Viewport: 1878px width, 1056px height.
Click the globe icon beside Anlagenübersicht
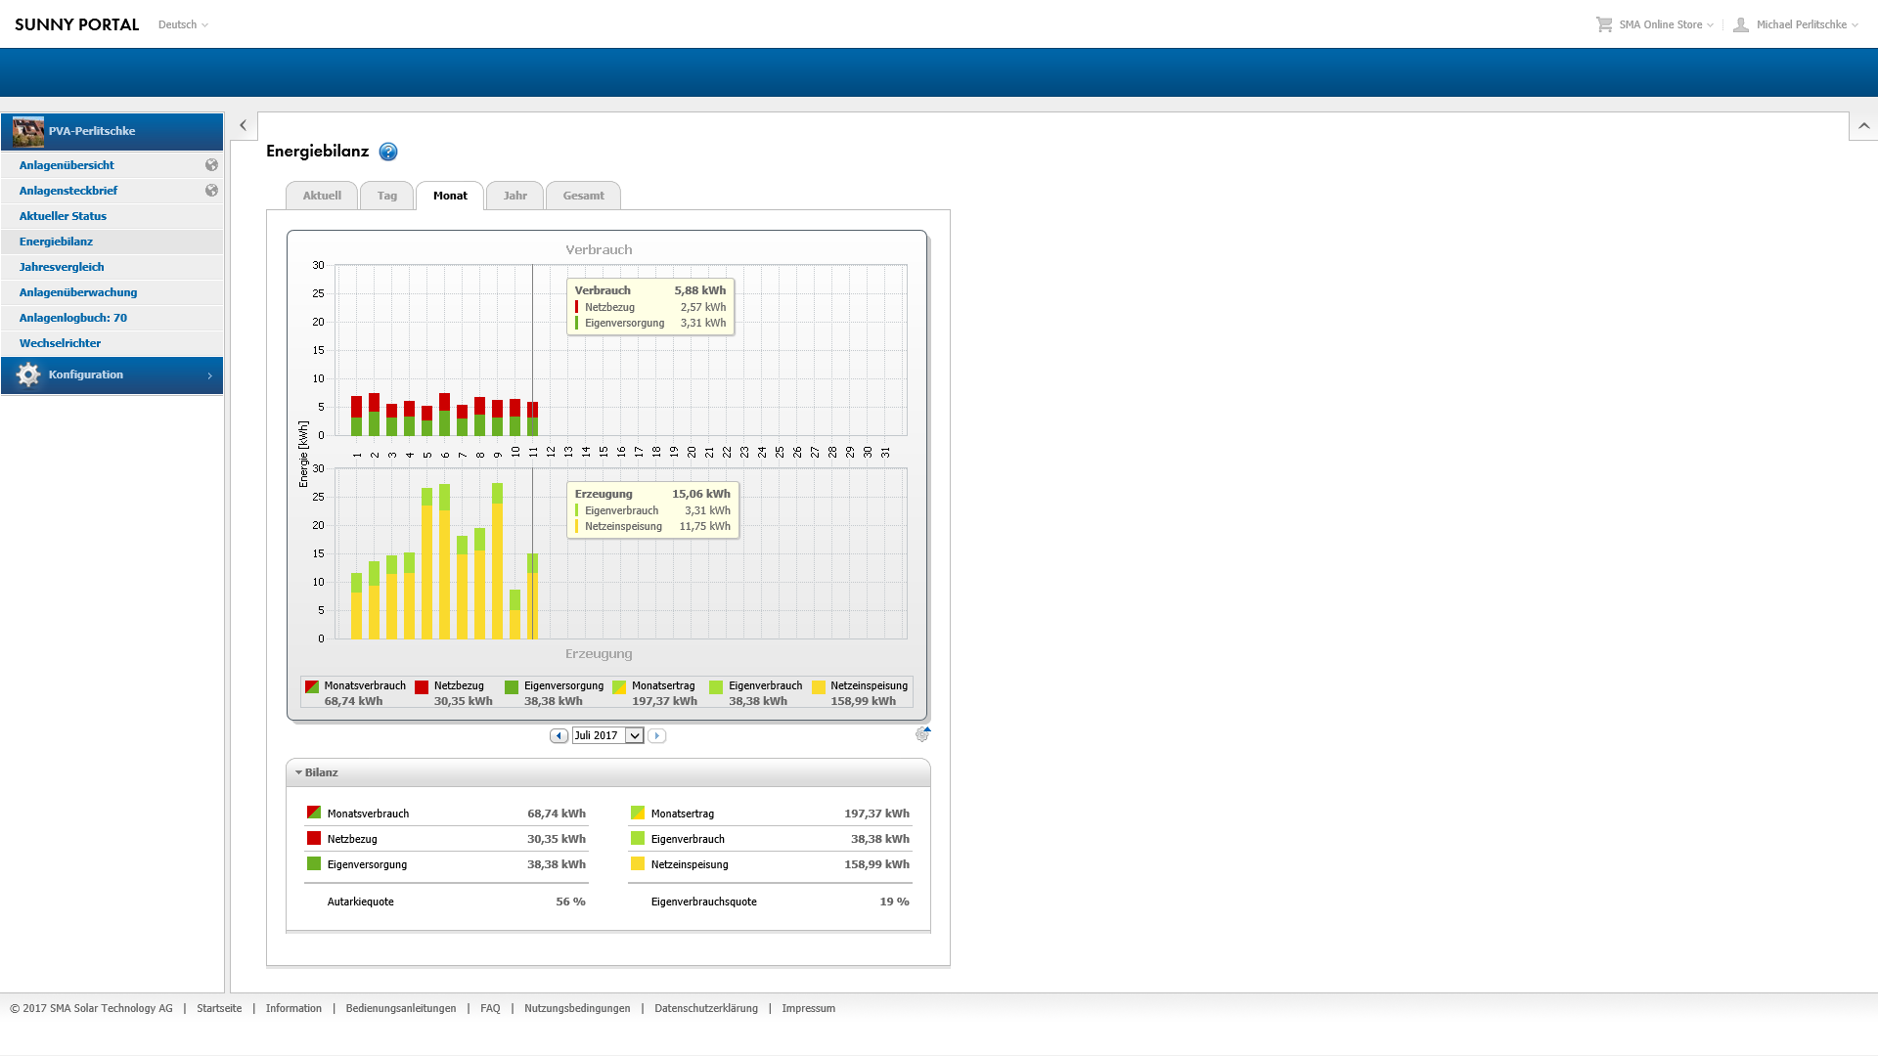click(211, 165)
